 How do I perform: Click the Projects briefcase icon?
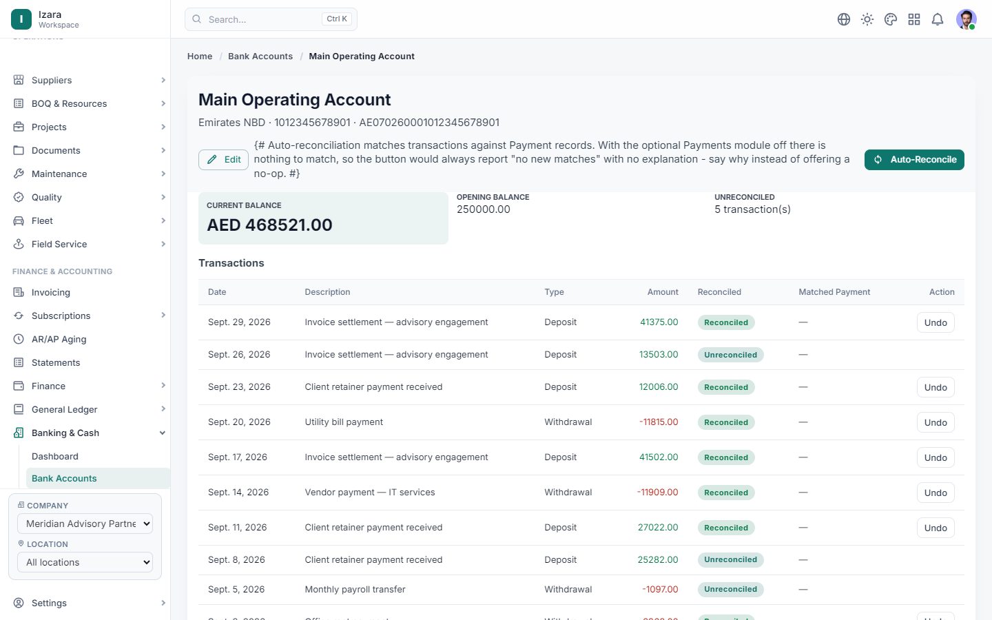click(x=19, y=127)
